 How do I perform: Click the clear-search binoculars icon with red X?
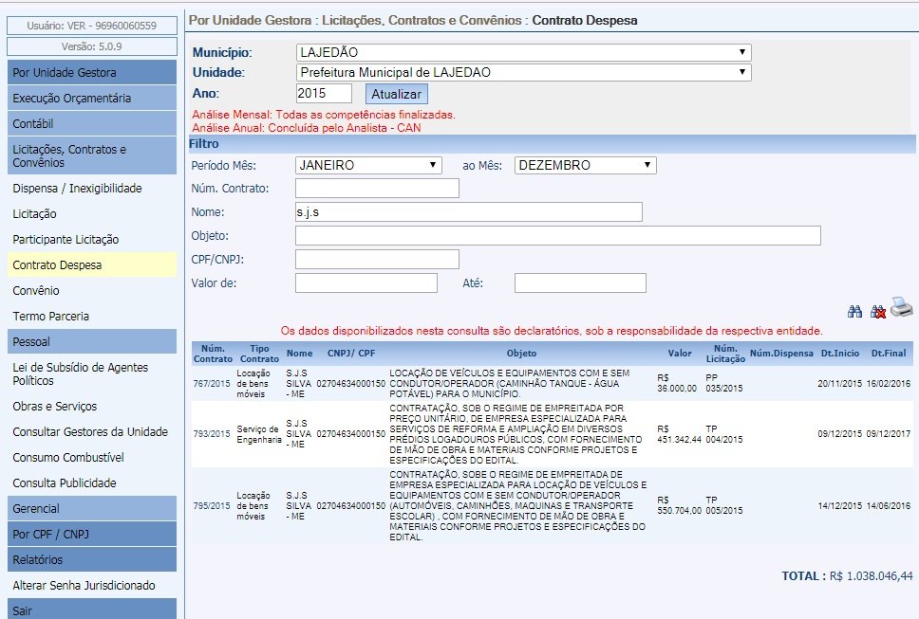(877, 311)
